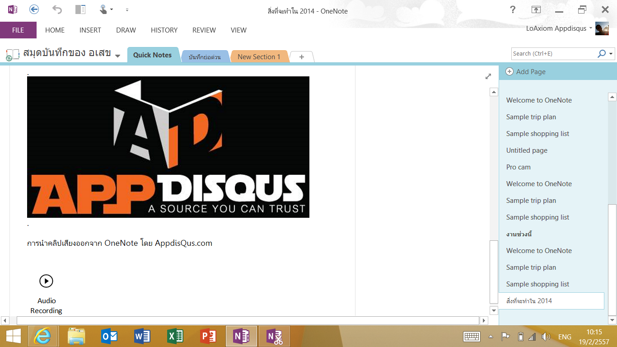The image size is (617, 347).
Task: Click the network signal tray icon
Action: pos(532,337)
